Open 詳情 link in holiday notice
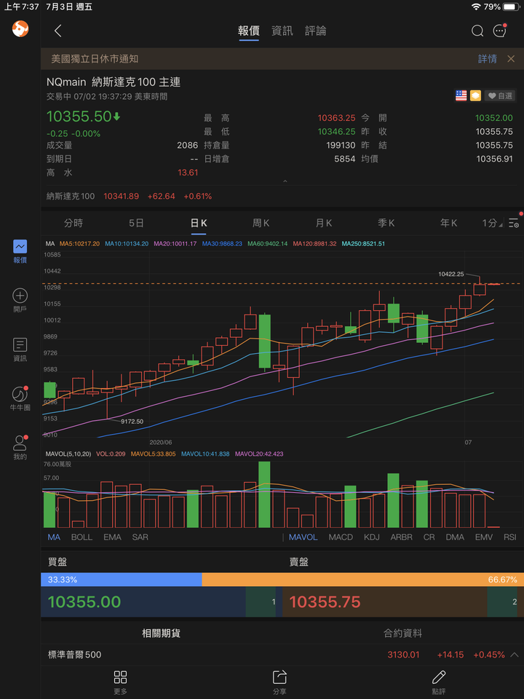Image resolution: width=524 pixels, height=699 pixels. [x=488, y=59]
